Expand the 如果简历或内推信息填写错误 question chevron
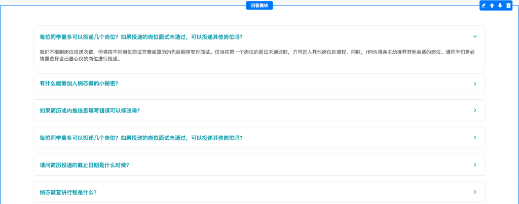This screenshot has height=204, width=519. (475, 110)
